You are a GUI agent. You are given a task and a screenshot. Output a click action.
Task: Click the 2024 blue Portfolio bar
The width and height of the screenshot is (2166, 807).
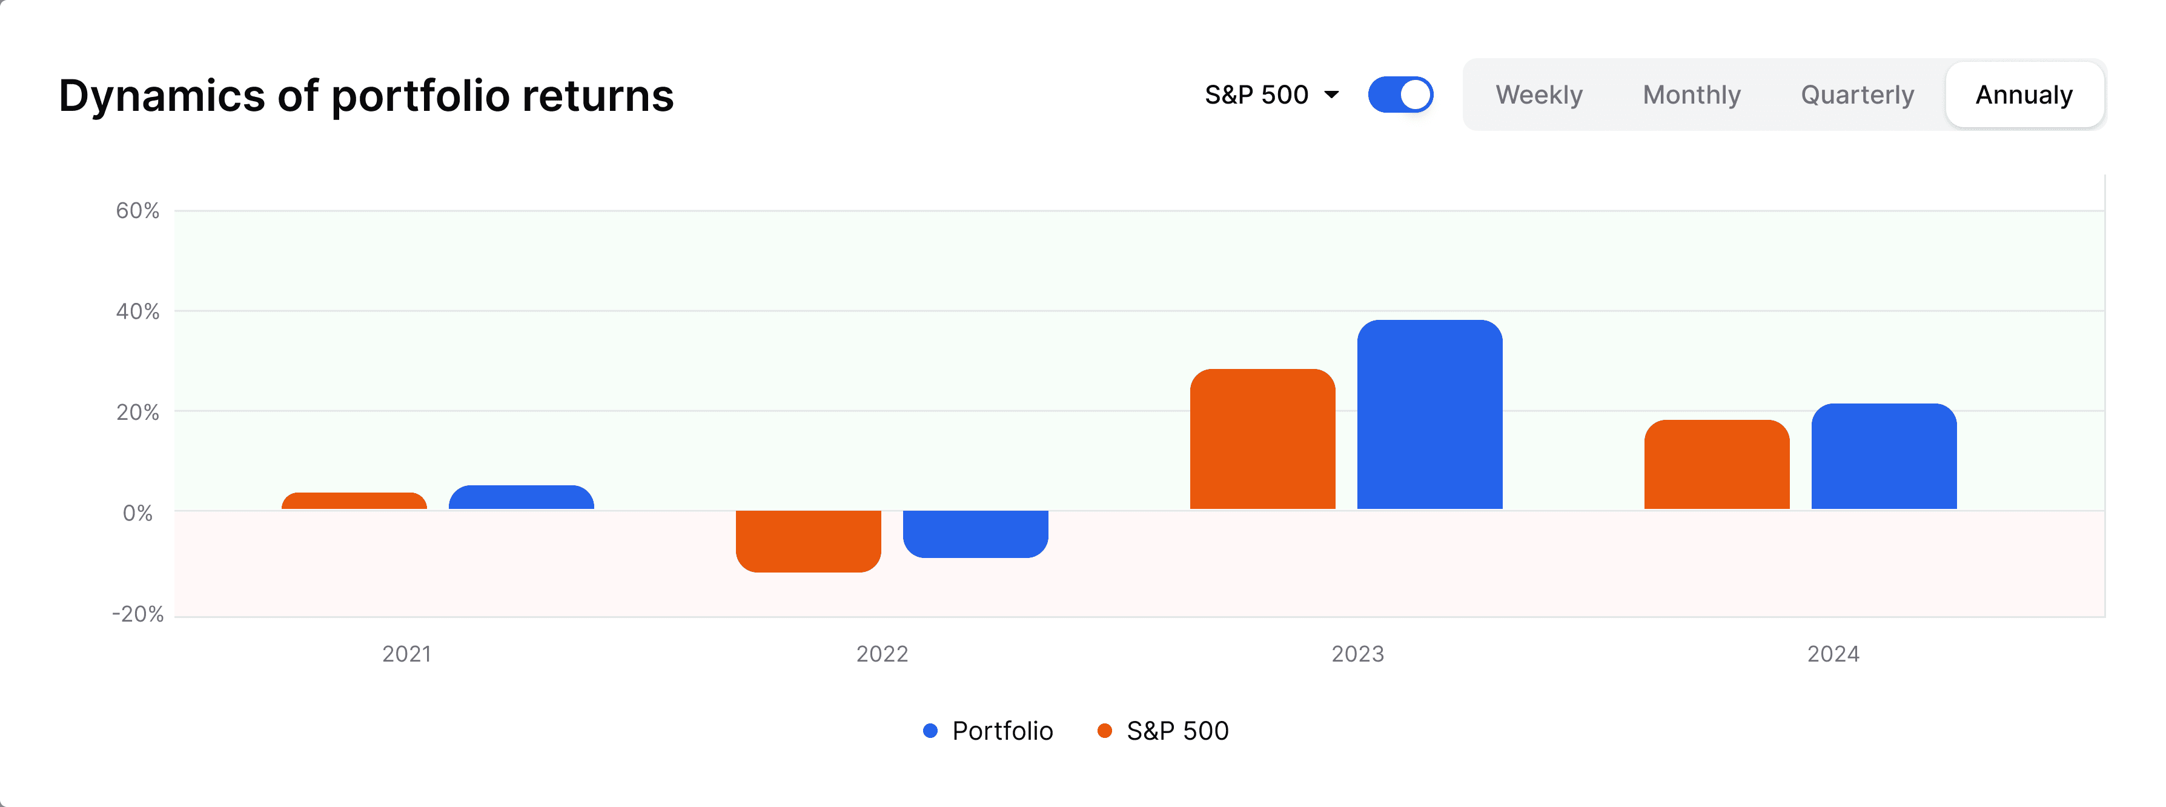[x=1884, y=456]
